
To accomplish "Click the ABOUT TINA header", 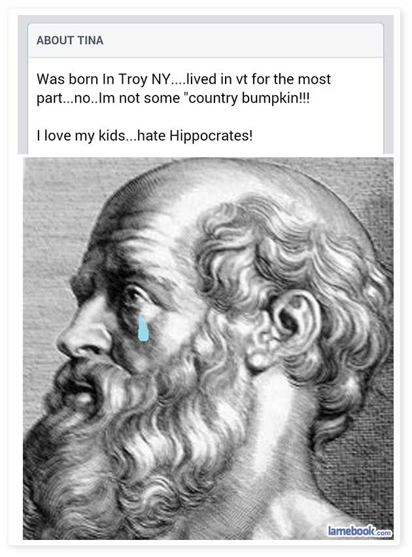I will coord(70,41).
